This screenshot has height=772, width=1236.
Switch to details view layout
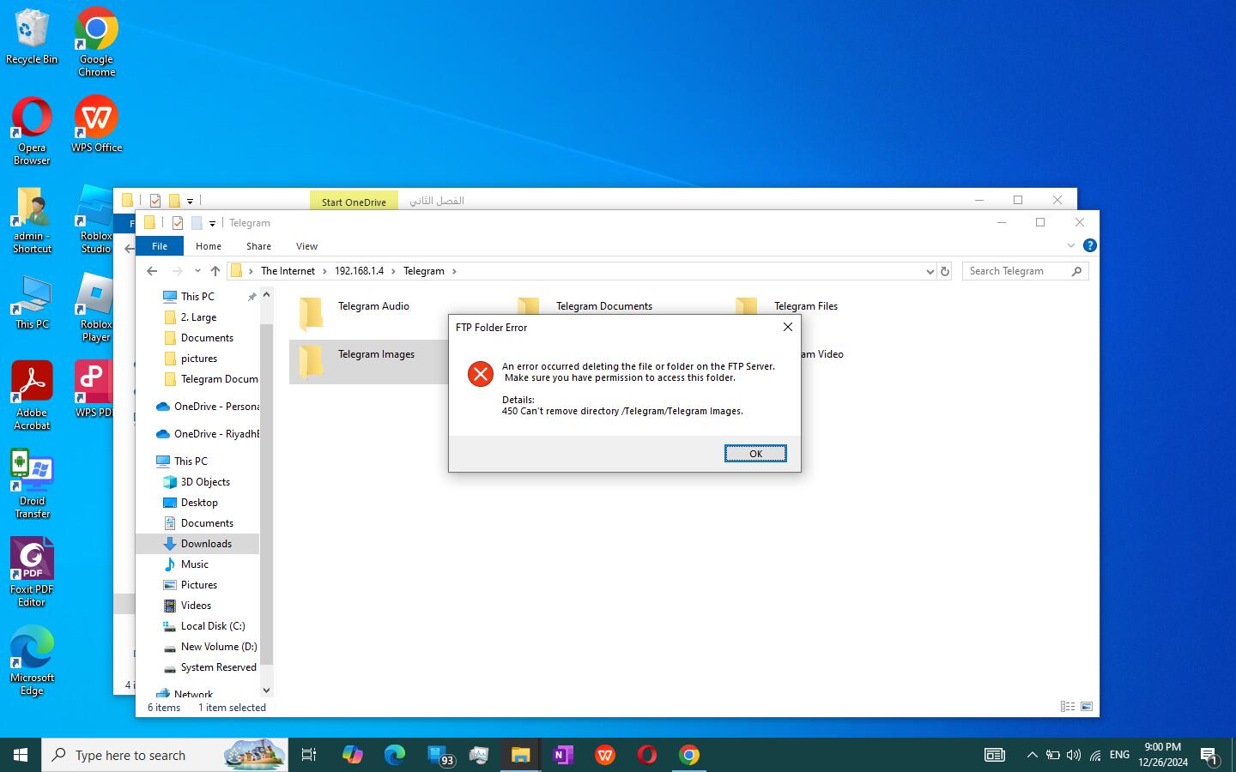[x=1067, y=707]
